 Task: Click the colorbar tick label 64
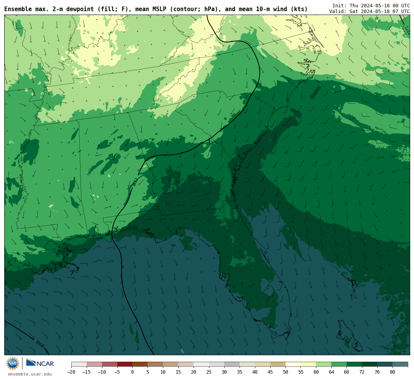click(331, 372)
